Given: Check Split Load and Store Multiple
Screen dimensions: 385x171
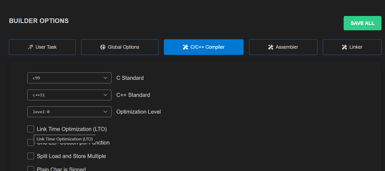Looking at the screenshot, I should [x=31, y=156].
